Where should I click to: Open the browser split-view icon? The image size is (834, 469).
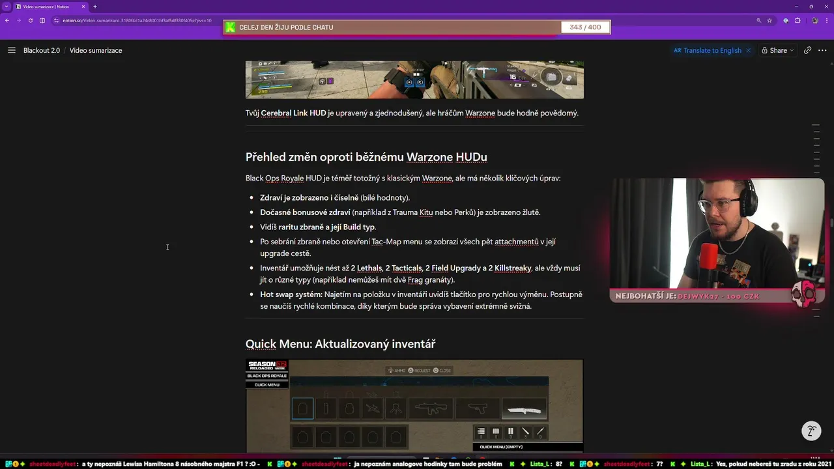click(42, 20)
